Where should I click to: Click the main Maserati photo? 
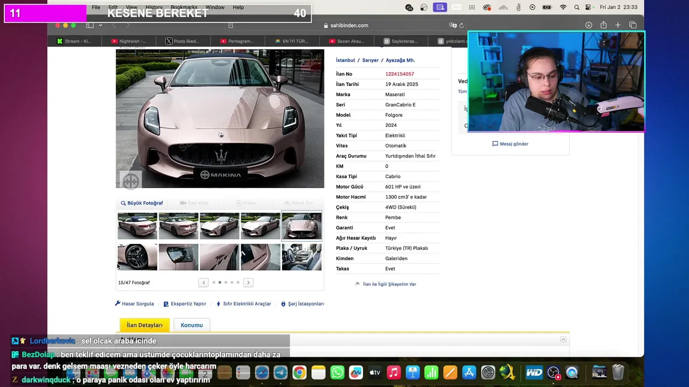pos(220,119)
